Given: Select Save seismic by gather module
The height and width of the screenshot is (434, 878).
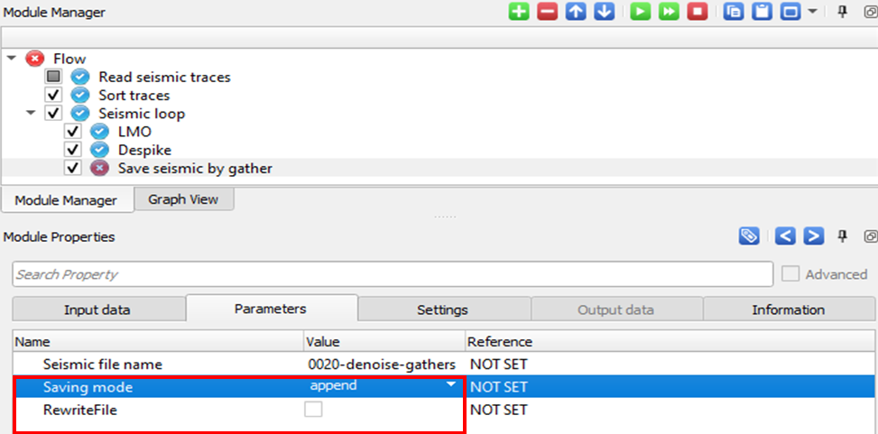Looking at the screenshot, I should [x=195, y=168].
